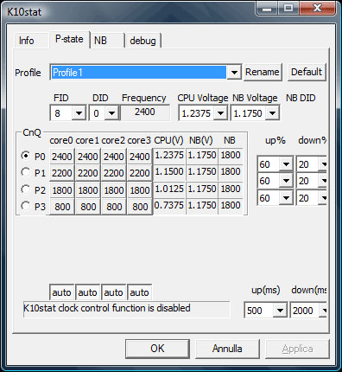Open CPU Voltage dropdown 1.2375
342x372 pixels.
[x=220, y=113]
